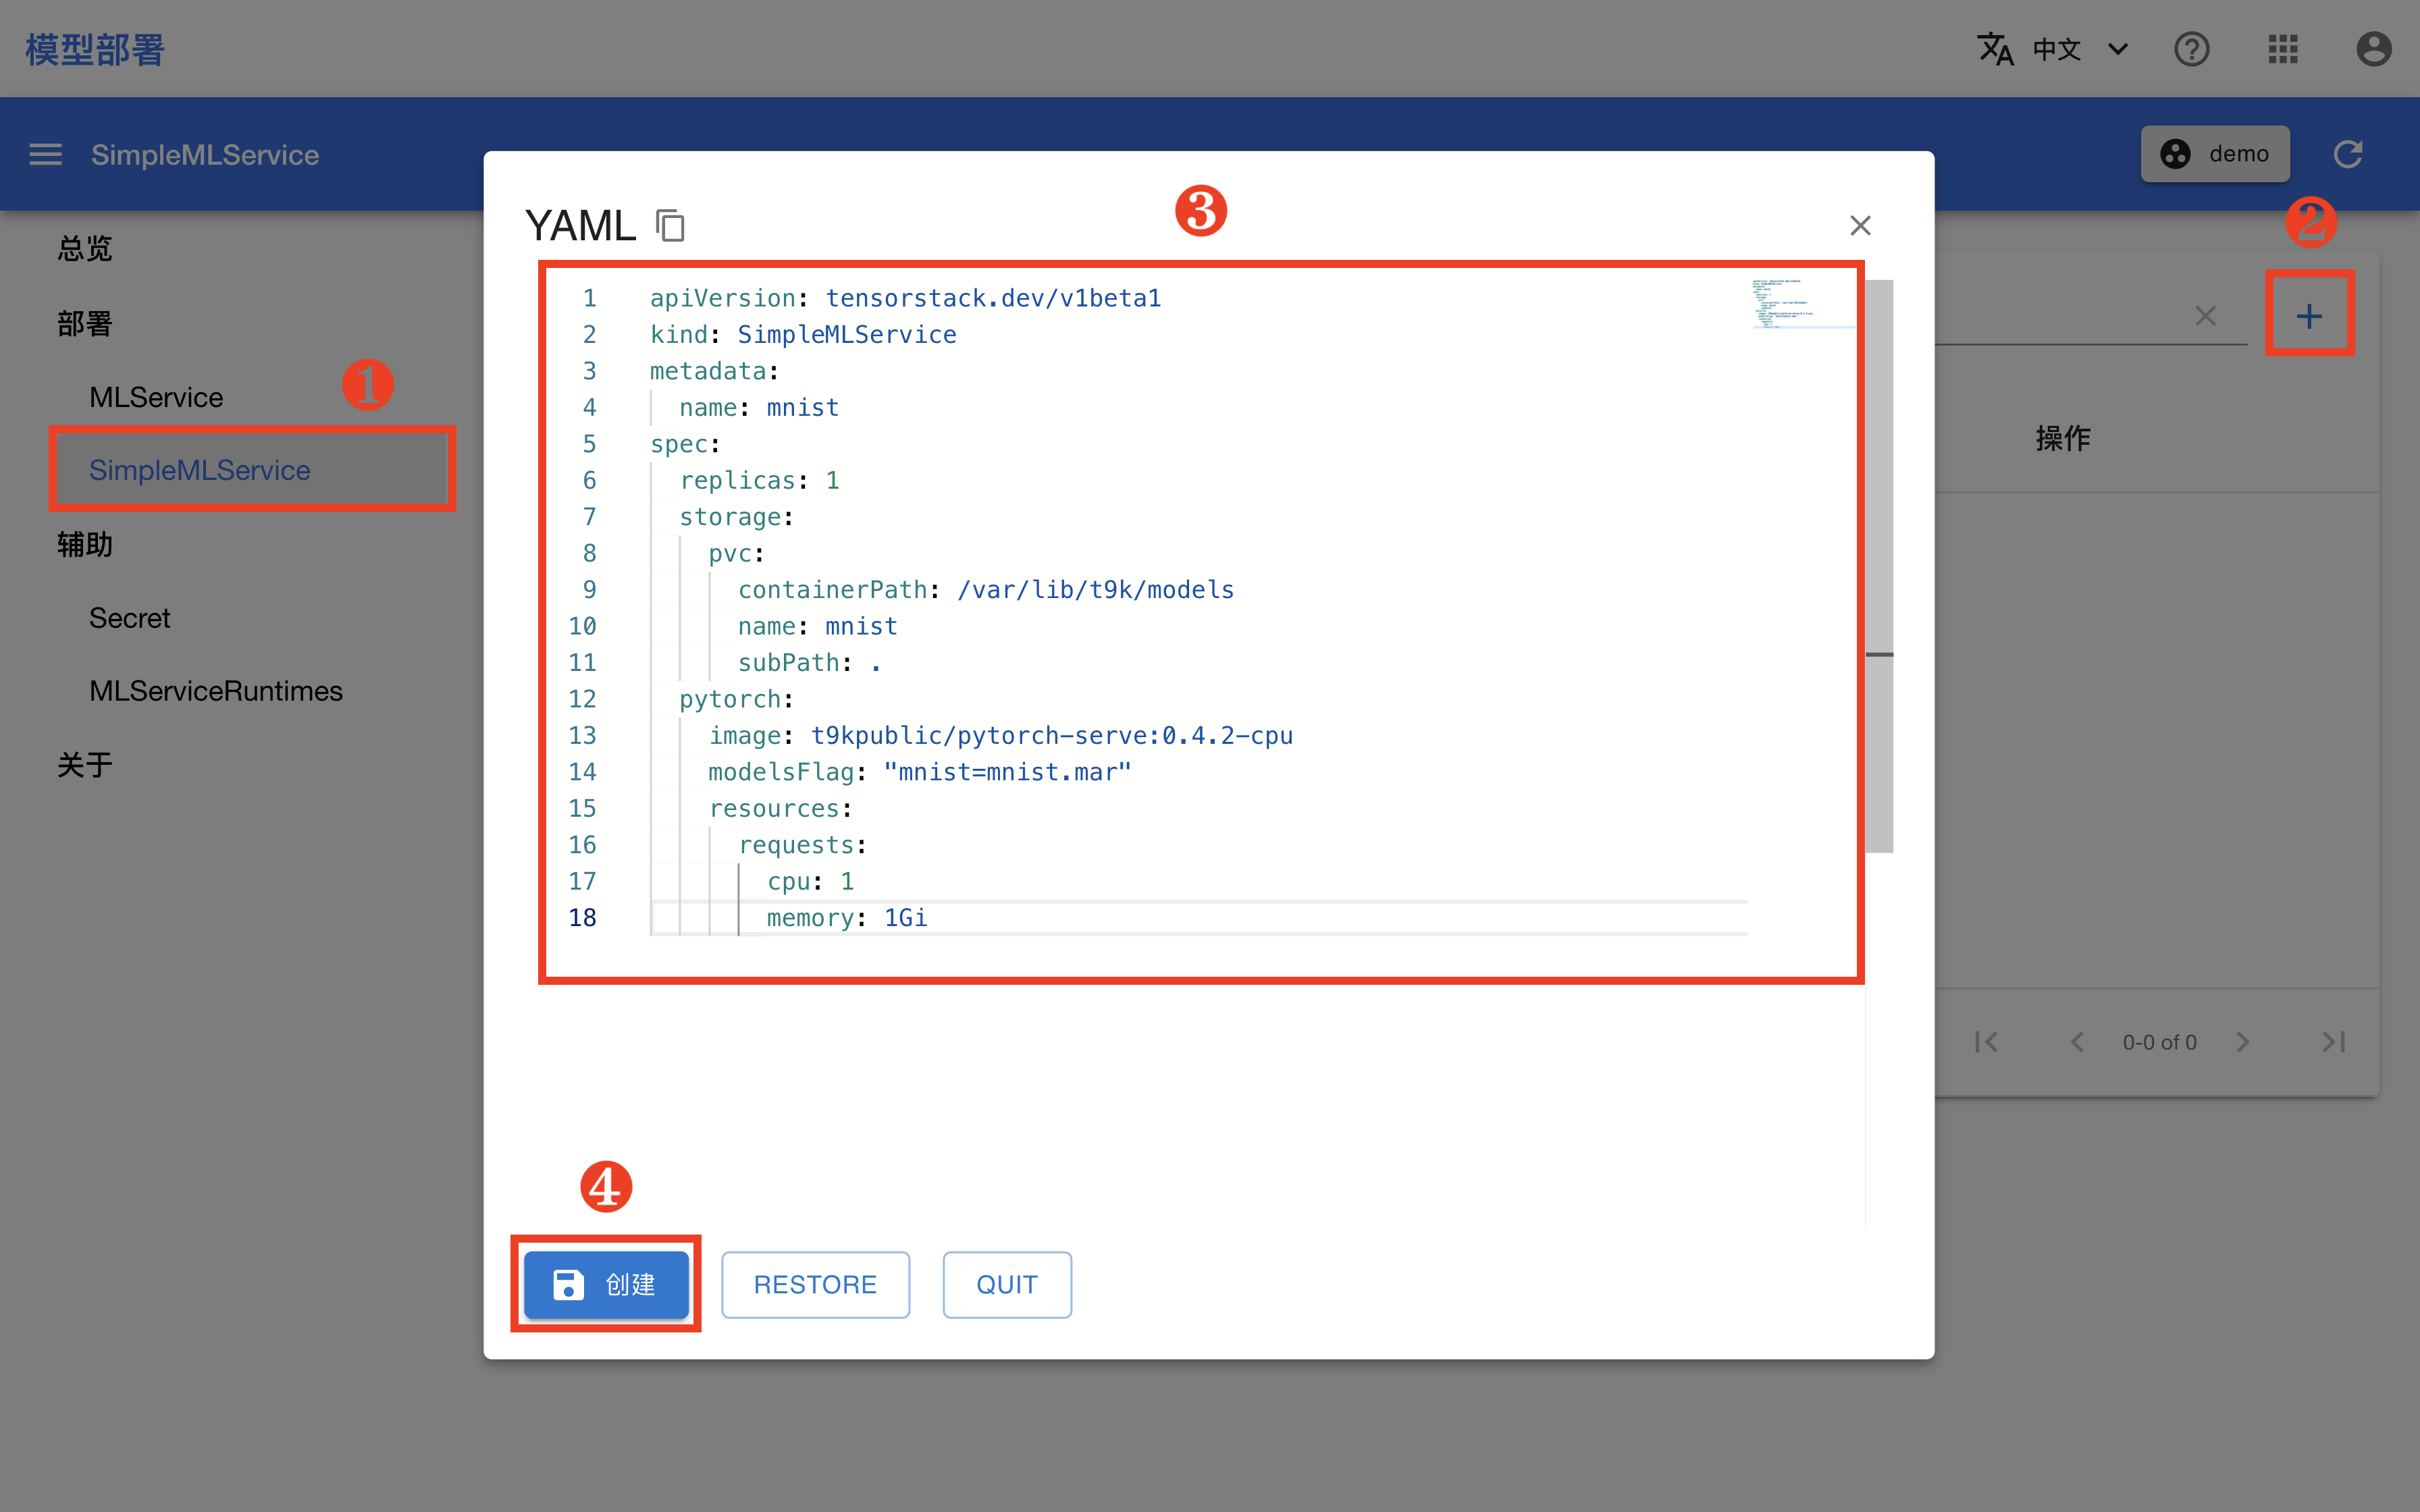Copy the YAML using the copy icon

(670, 225)
